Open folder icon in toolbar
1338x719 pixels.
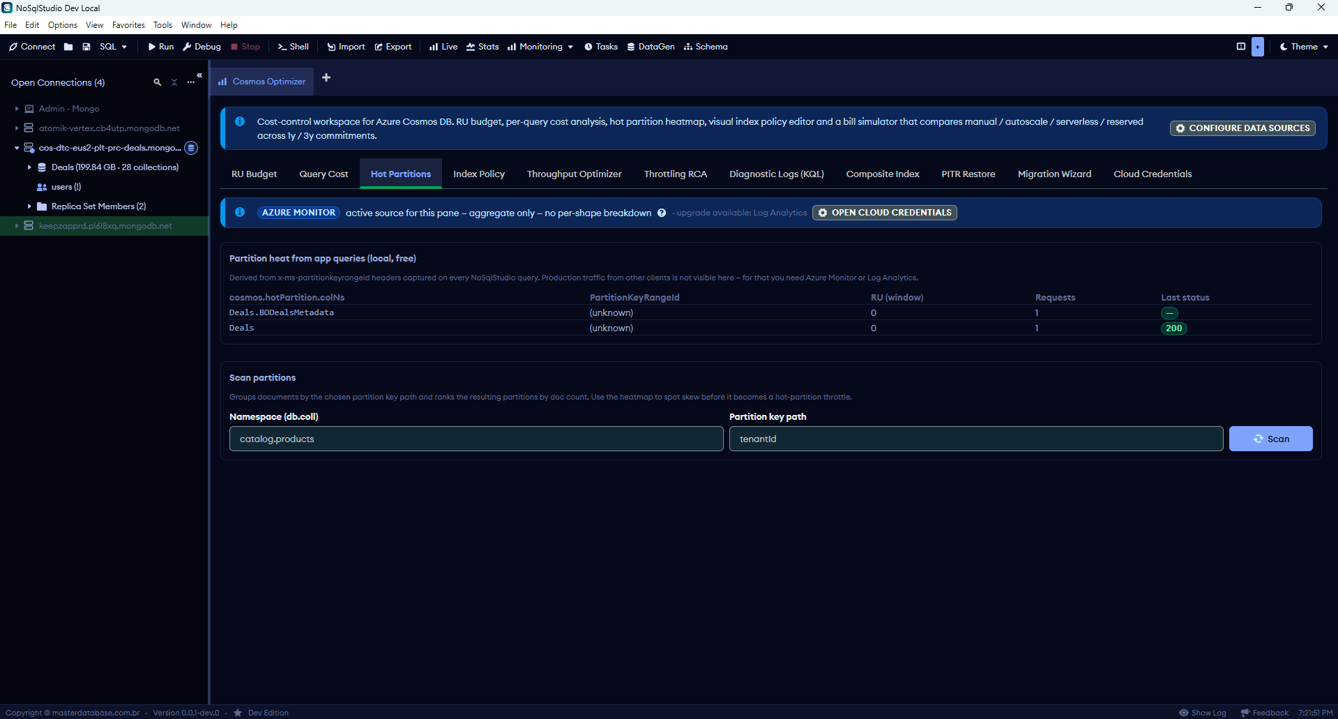coord(68,47)
